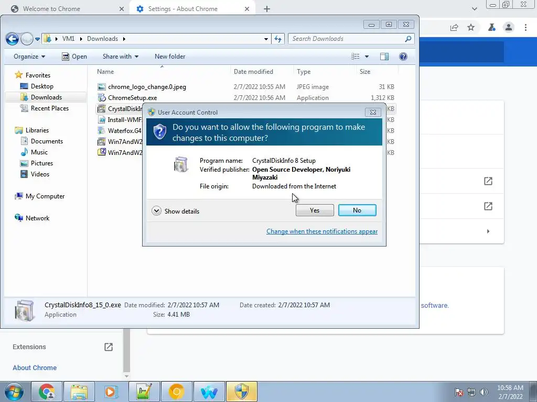Click the search magnifier icon in Explorer

point(408,39)
